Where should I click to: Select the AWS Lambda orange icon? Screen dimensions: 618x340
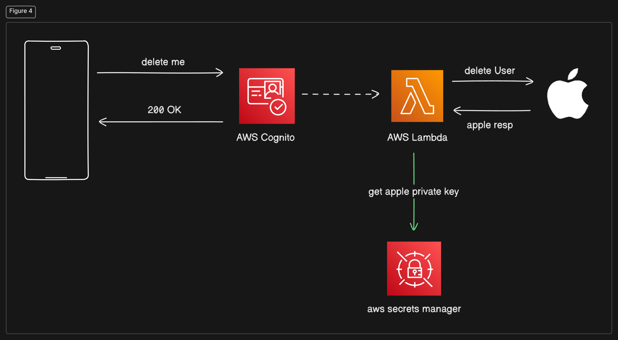(417, 96)
